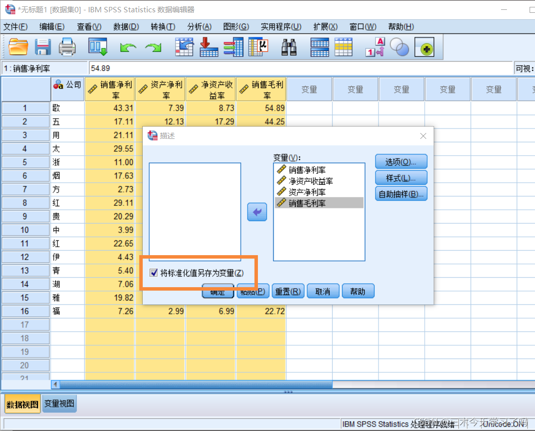Click the Insert Variable toolbar icon

[x=344, y=47]
